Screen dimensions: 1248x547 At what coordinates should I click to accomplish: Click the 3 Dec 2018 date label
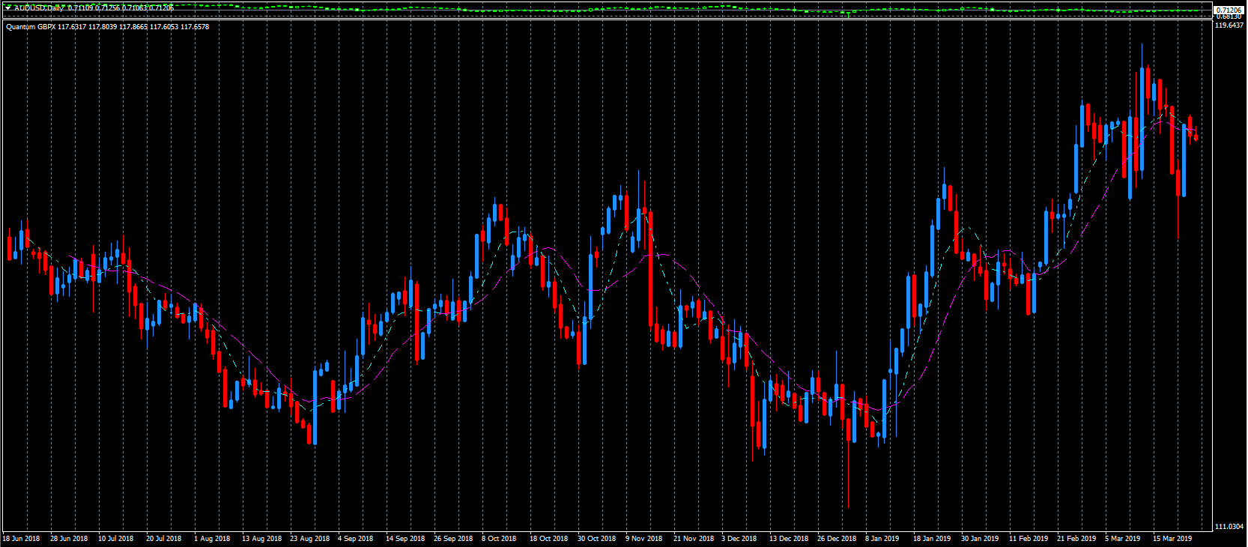(739, 538)
